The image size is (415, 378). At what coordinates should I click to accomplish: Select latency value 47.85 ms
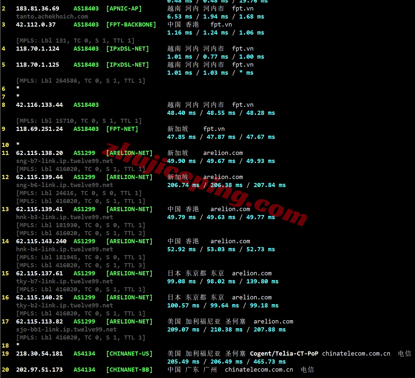click(x=181, y=137)
